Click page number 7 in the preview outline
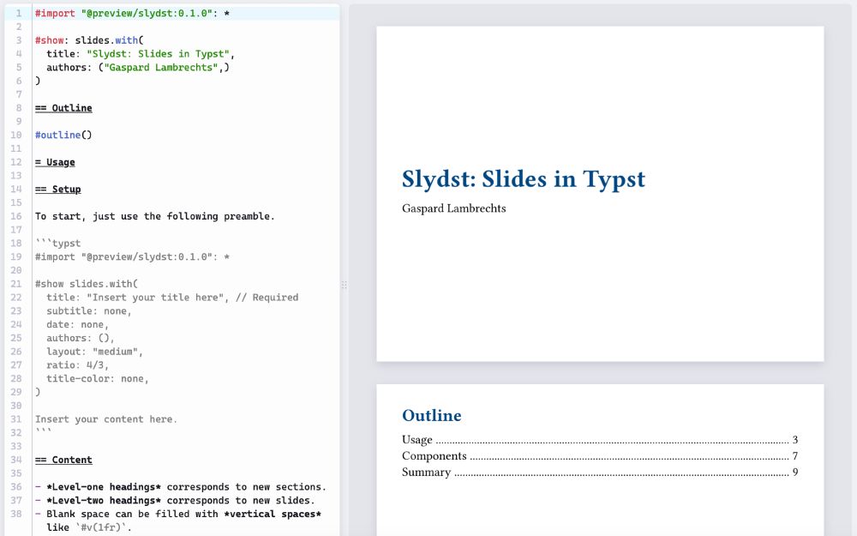 click(x=795, y=456)
